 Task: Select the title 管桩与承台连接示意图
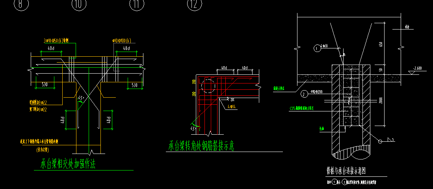[346, 171]
